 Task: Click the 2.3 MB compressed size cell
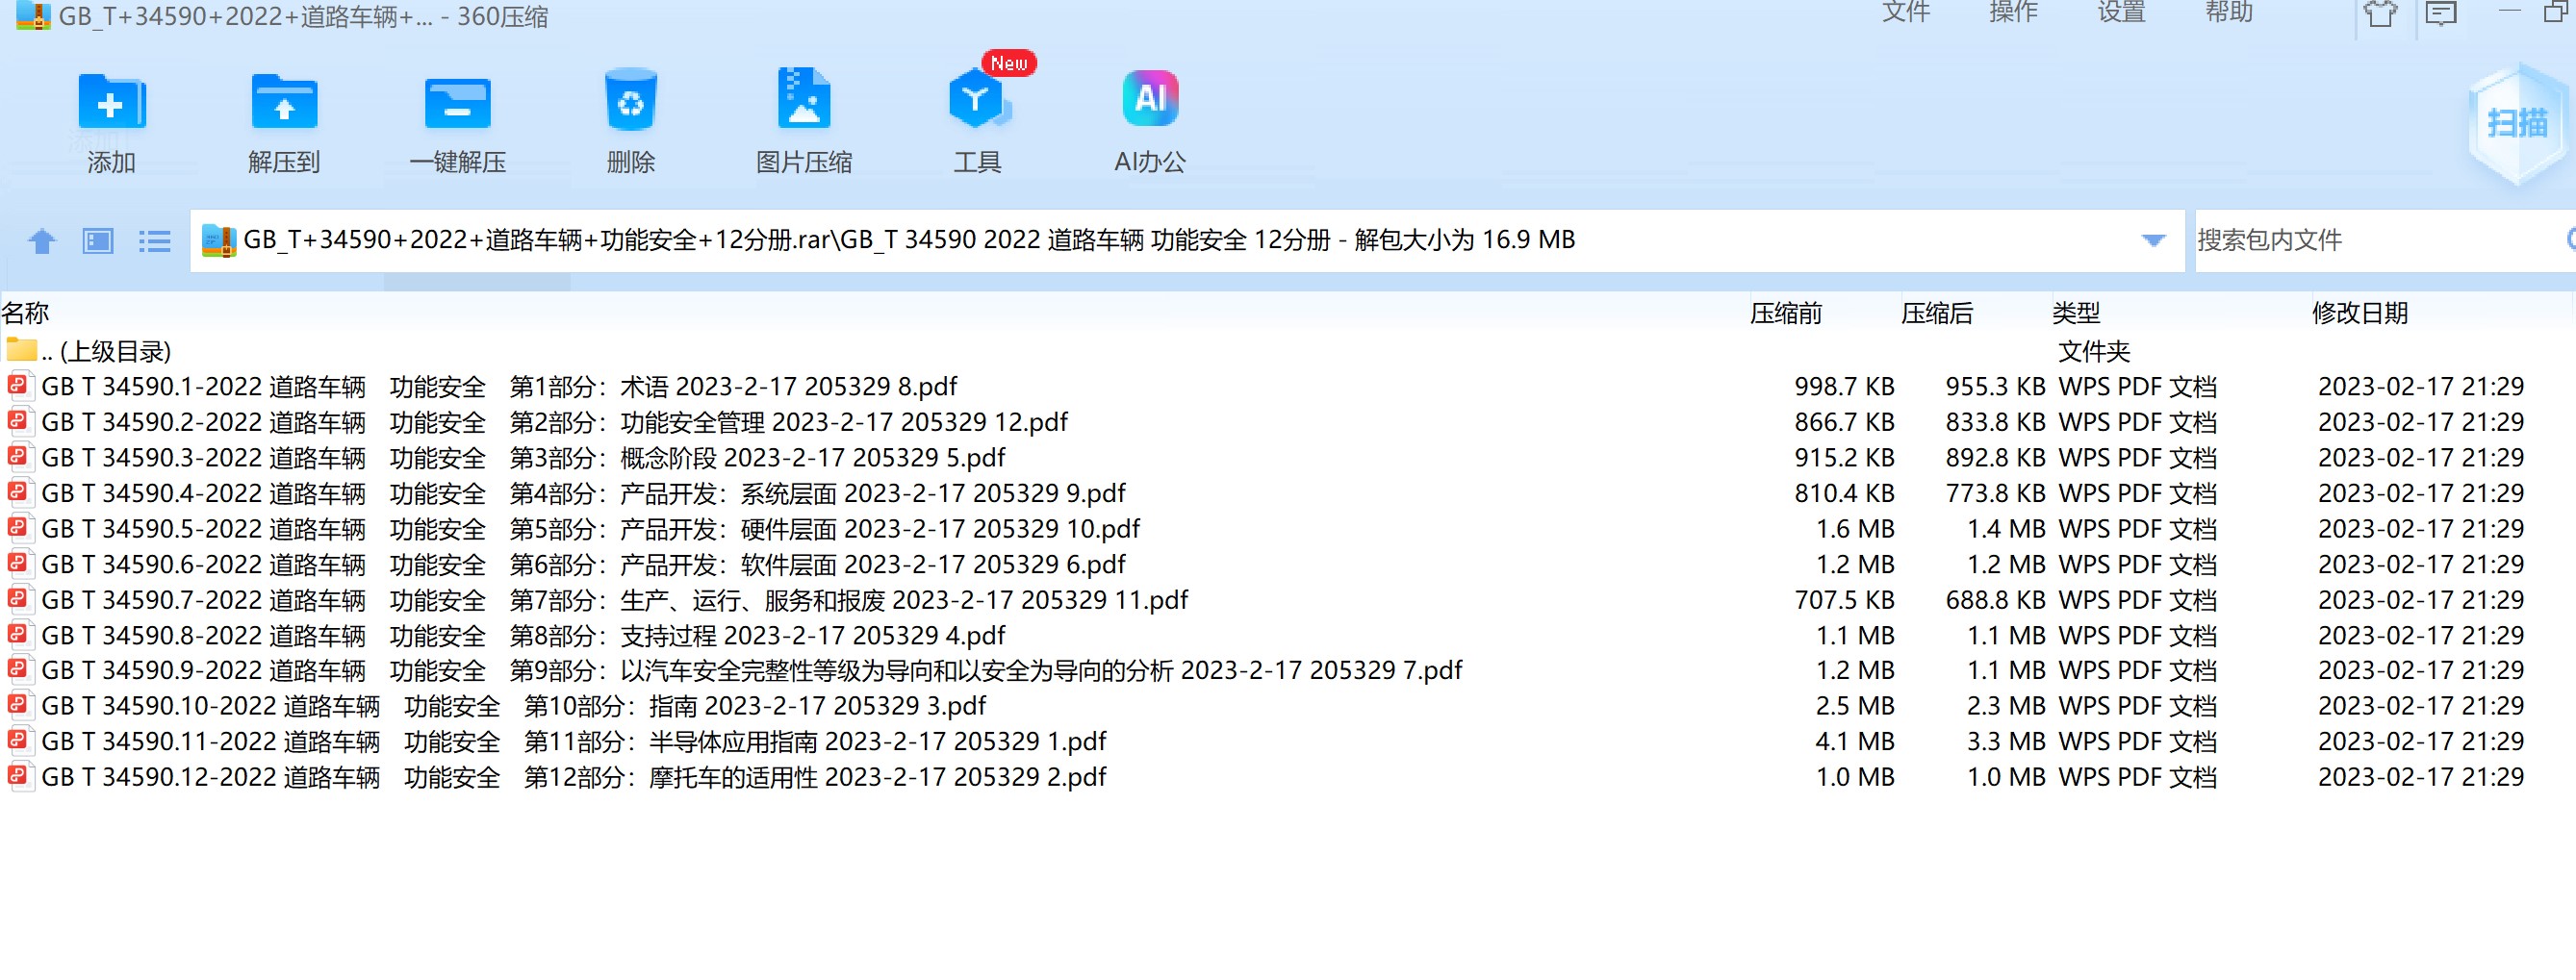[x=2006, y=705]
